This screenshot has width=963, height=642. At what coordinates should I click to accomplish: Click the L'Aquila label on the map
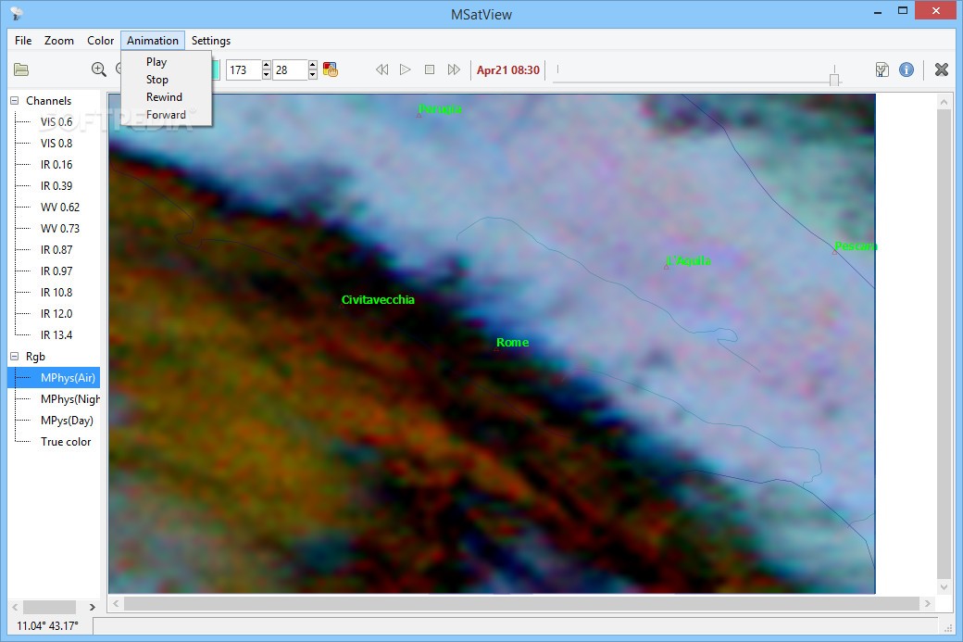pyautogui.click(x=689, y=260)
